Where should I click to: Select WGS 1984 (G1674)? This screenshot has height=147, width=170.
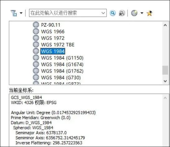click(x=62, y=64)
